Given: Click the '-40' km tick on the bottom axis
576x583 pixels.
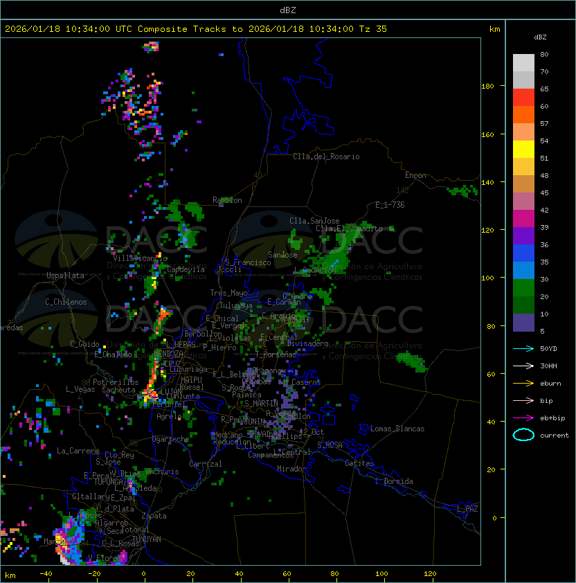Looking at the screenshot, I should coord(46,574).
